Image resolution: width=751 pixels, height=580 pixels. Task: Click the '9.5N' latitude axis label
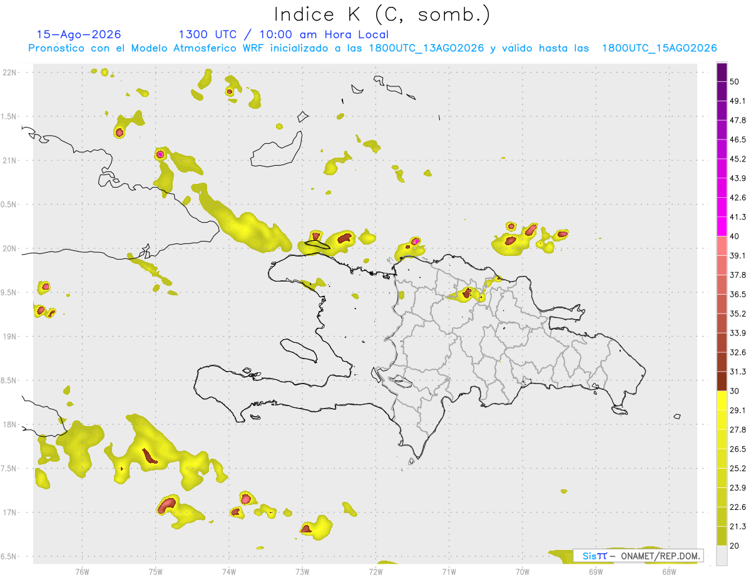click(9, 292)
